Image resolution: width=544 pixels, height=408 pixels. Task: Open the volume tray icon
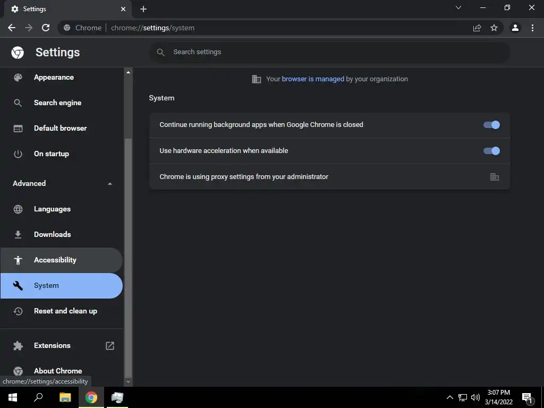[x=475, y=397]
